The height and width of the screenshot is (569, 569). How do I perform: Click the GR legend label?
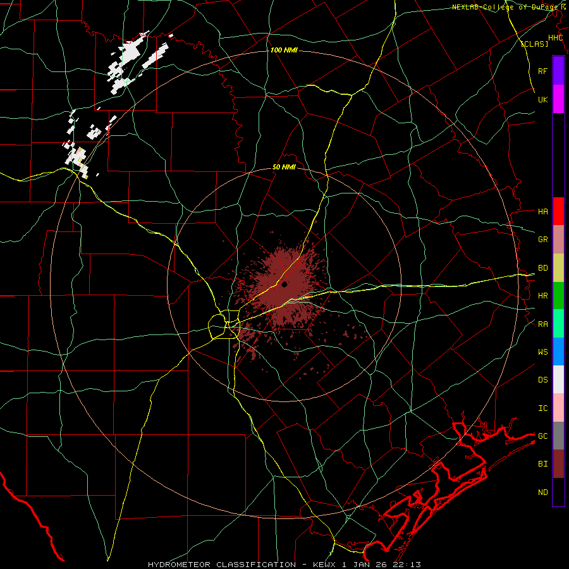[x=542, y=240]
